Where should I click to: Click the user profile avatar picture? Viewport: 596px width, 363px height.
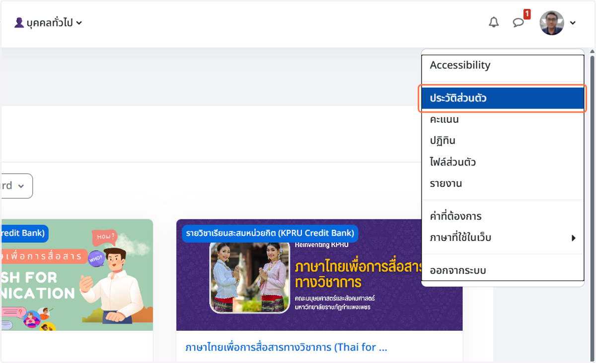coord(552,23)
